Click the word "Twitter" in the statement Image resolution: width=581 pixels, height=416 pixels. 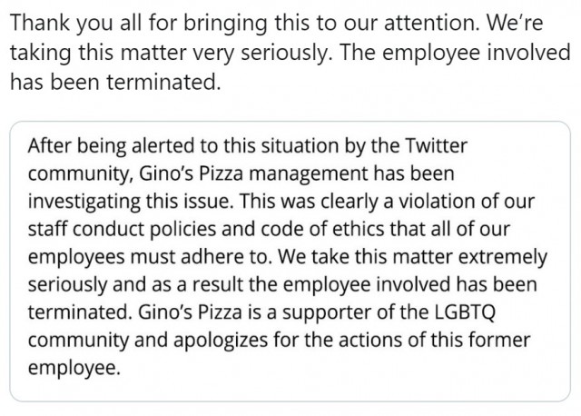tap(436, 145)
